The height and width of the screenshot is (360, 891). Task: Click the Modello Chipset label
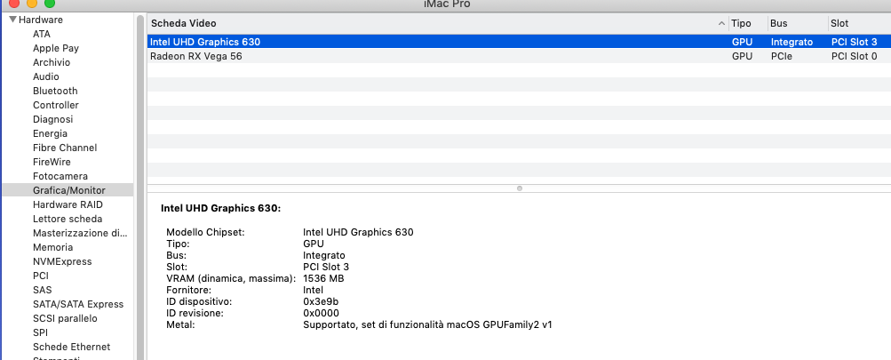pyautogui.click(x=205, y=232)
